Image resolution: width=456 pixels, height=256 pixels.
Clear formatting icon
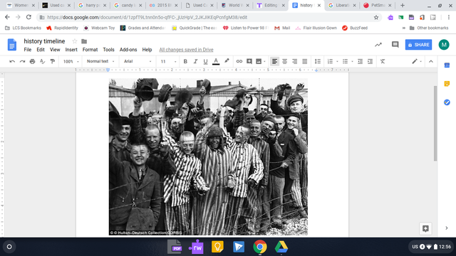[x=383, y=62]
